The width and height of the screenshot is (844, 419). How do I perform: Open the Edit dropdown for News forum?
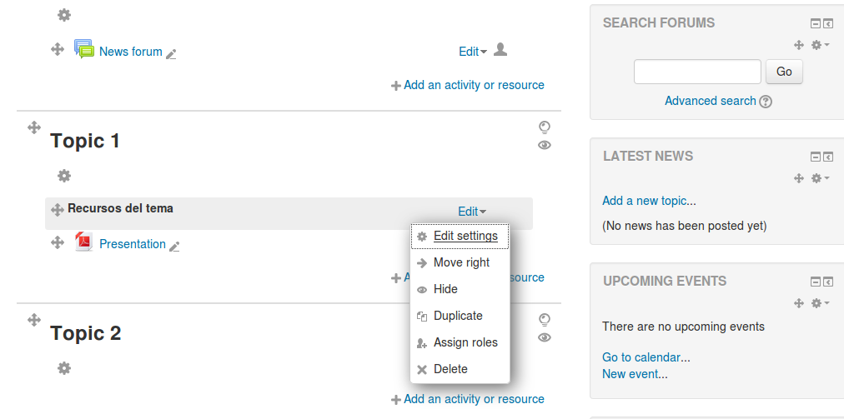[x=472, y=52]
